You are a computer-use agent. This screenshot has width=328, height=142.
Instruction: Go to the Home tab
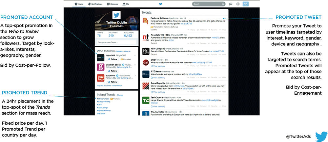tap(79, 4)
